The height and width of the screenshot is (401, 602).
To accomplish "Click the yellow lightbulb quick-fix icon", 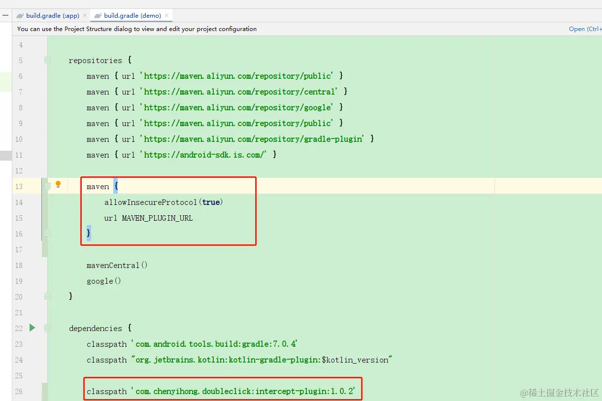I will 58,185.
